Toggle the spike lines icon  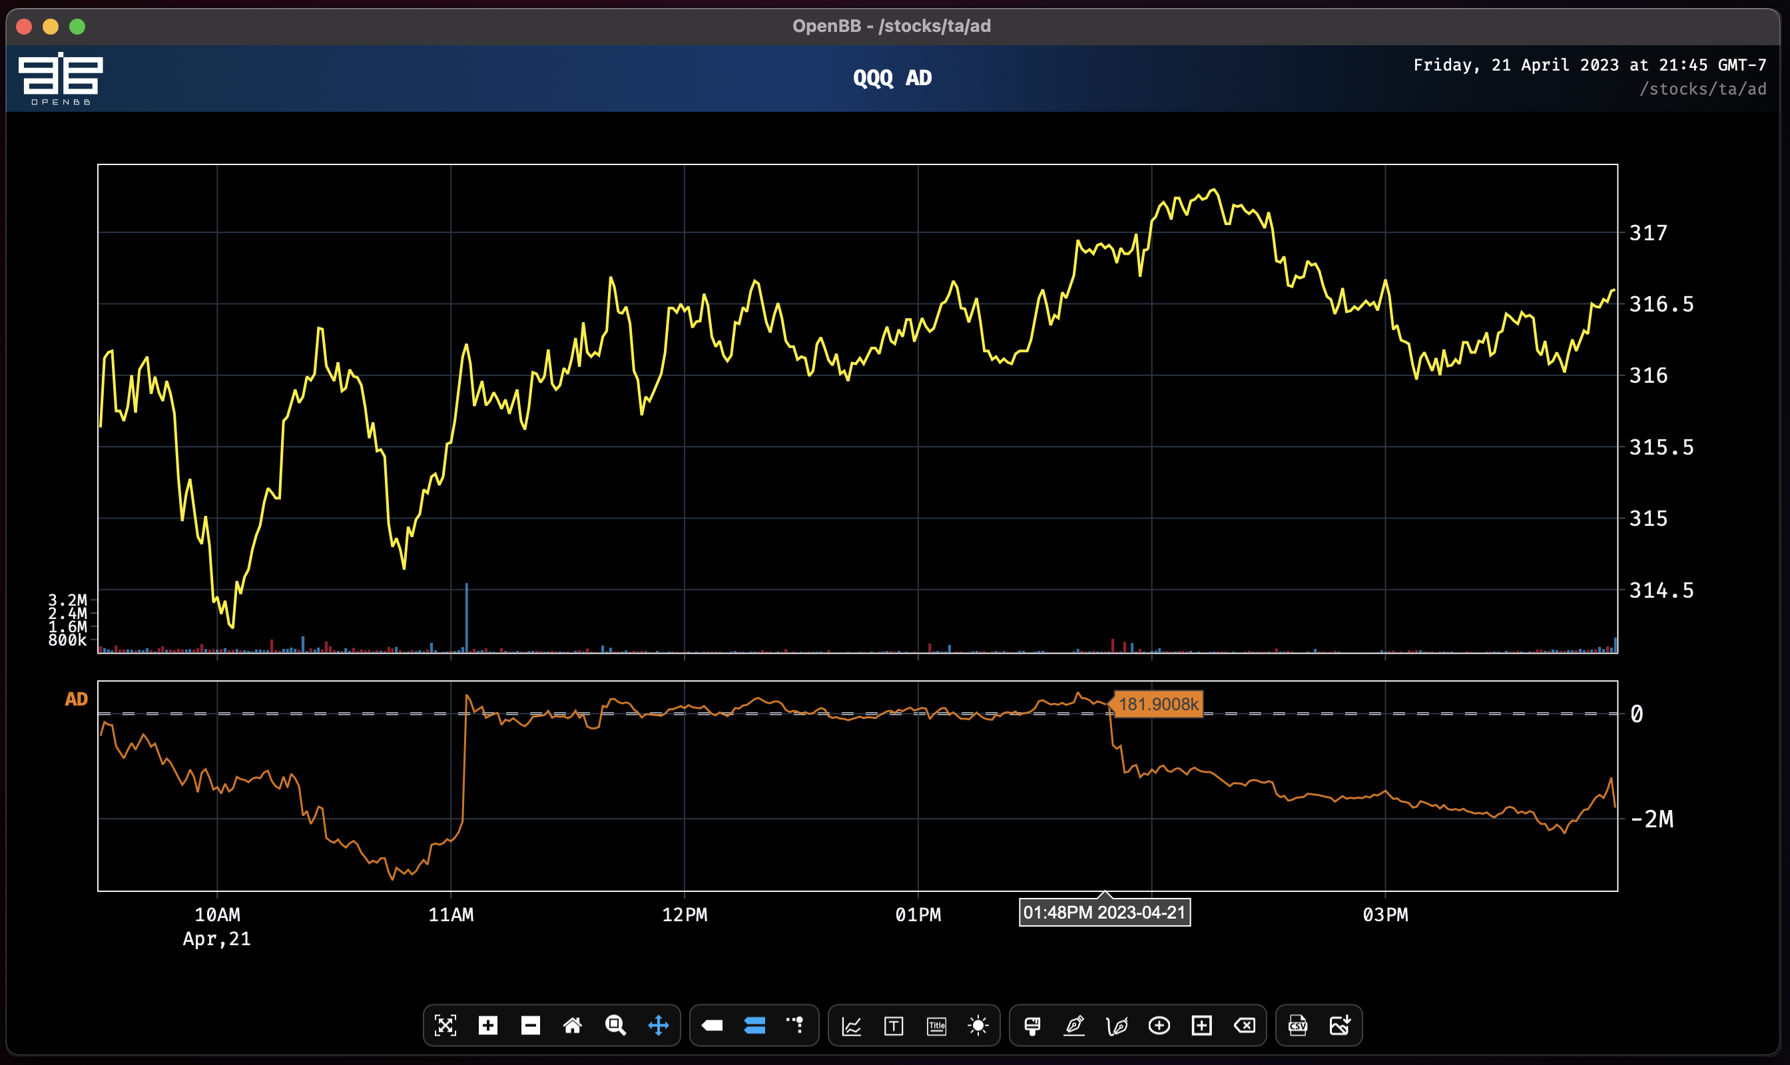click(x=796, y=1025)
